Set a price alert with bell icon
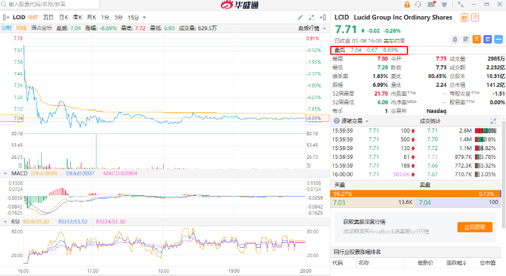The height and width of the screenshot is (276, 506). (455, 40)
